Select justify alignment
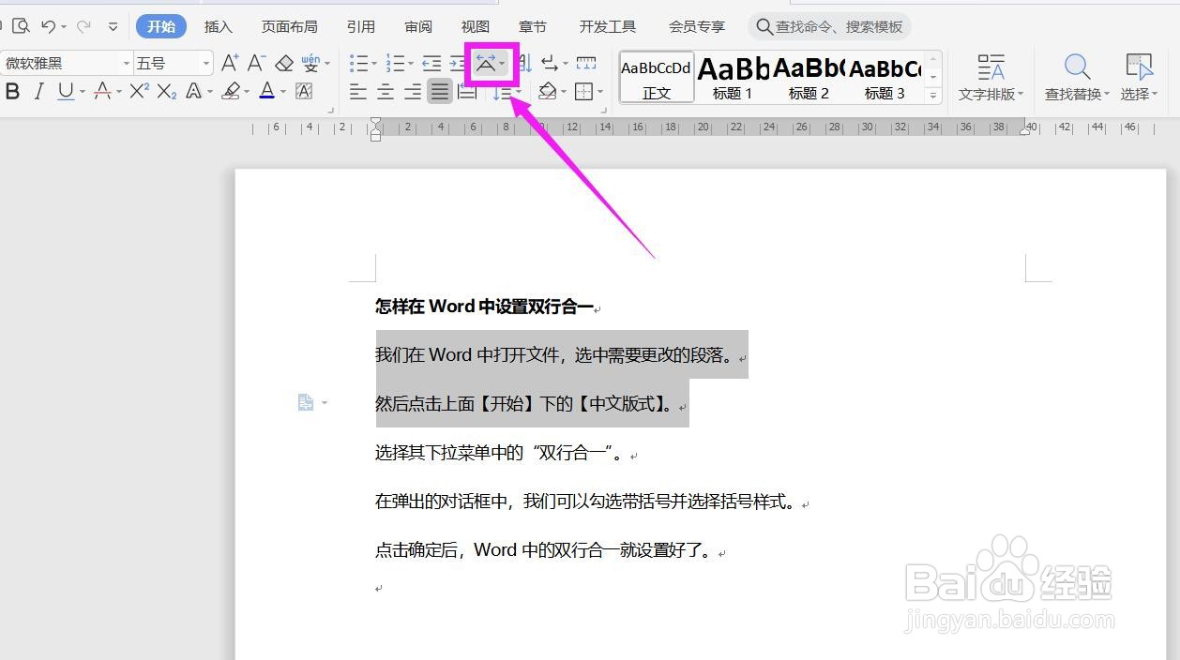The width and height of the screenshot is (1180, 660). 439,91
